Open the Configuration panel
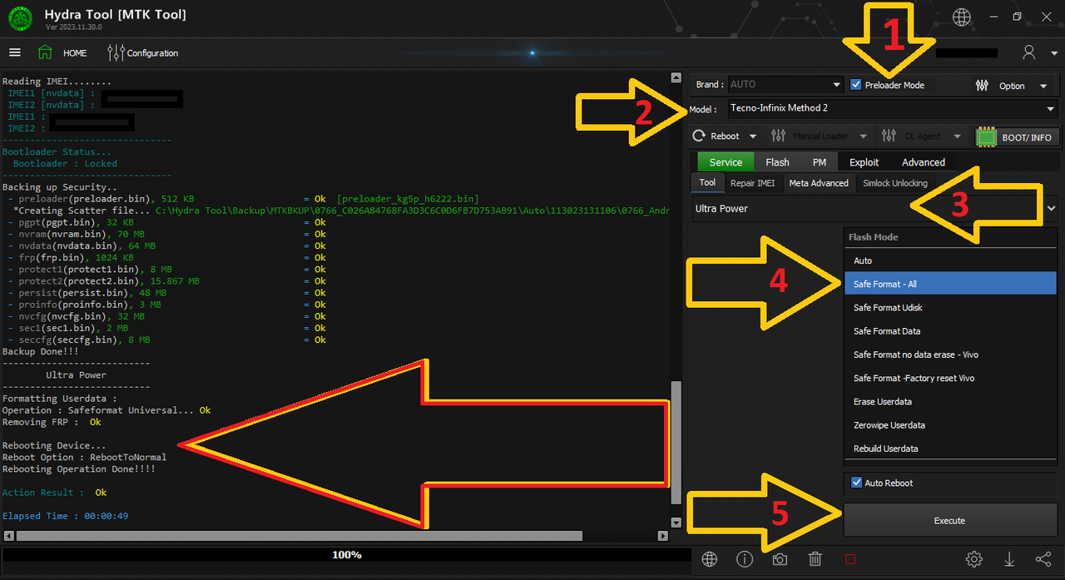This screenshot has height=580, width=1065. 143,52
